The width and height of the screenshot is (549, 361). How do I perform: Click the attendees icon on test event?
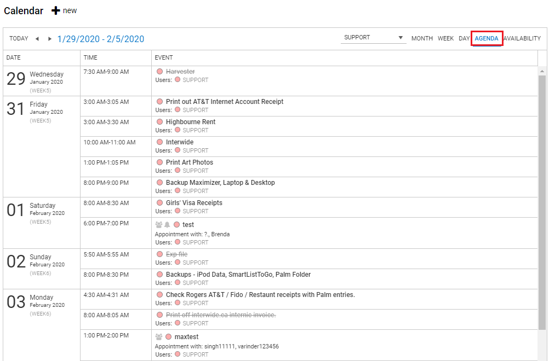pos(159,224)
